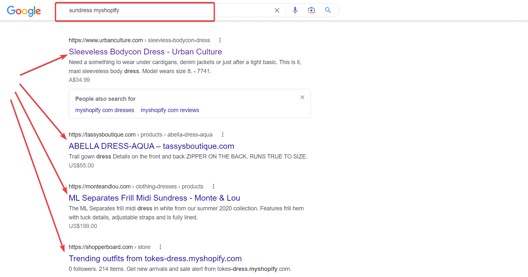Open options menu for shopperboard result

pyautogui.click(x=160, y=247)
